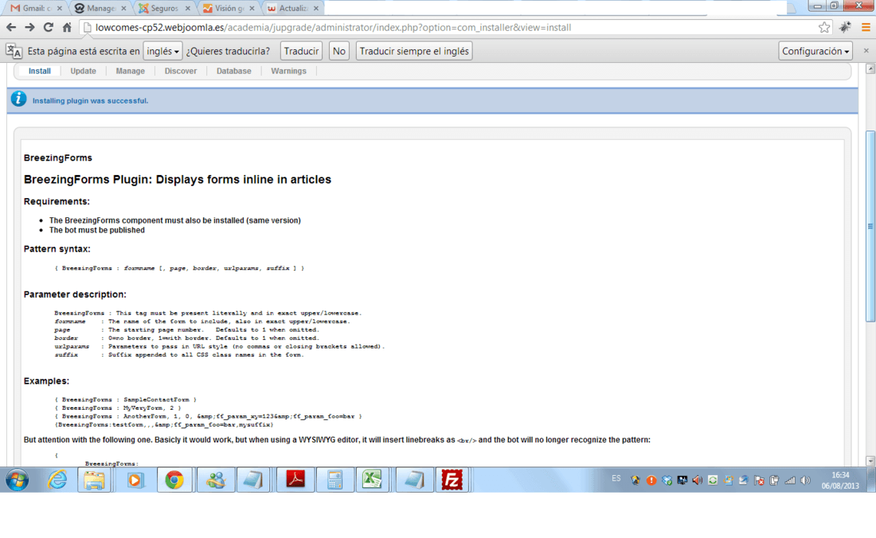Open Windows Live Messenger from the taskbar
This screenshot has width=876, height=538.
point(215,480)
